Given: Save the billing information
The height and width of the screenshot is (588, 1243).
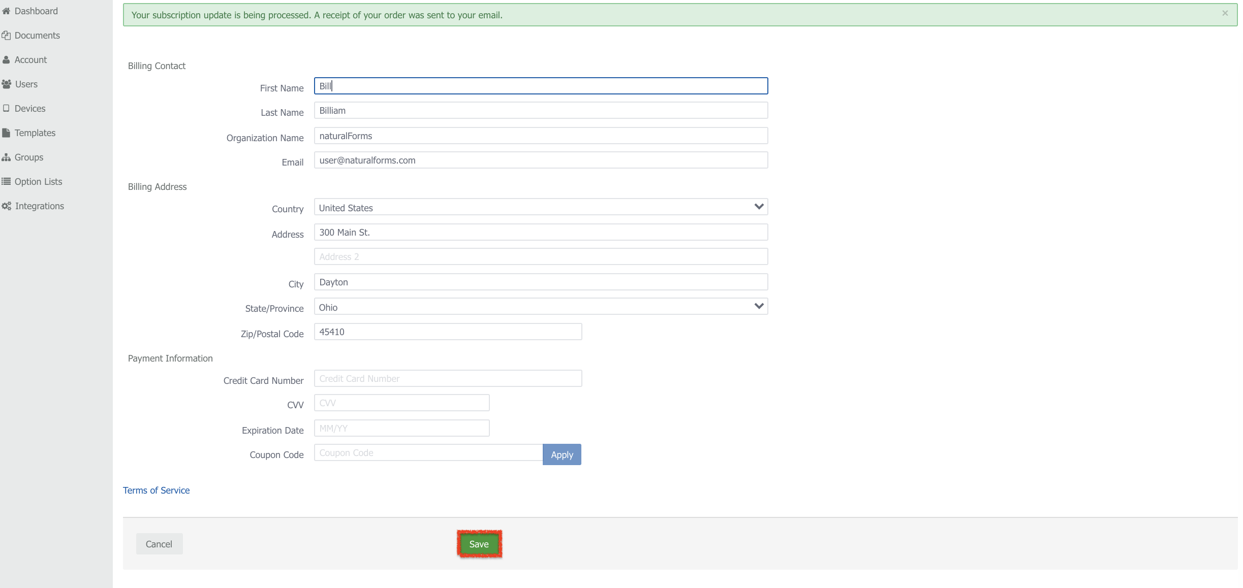Looking at the screenshot, I should (x=479, y=544).
